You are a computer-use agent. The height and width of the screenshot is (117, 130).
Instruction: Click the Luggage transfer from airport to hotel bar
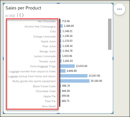click(x=63, y=71)
